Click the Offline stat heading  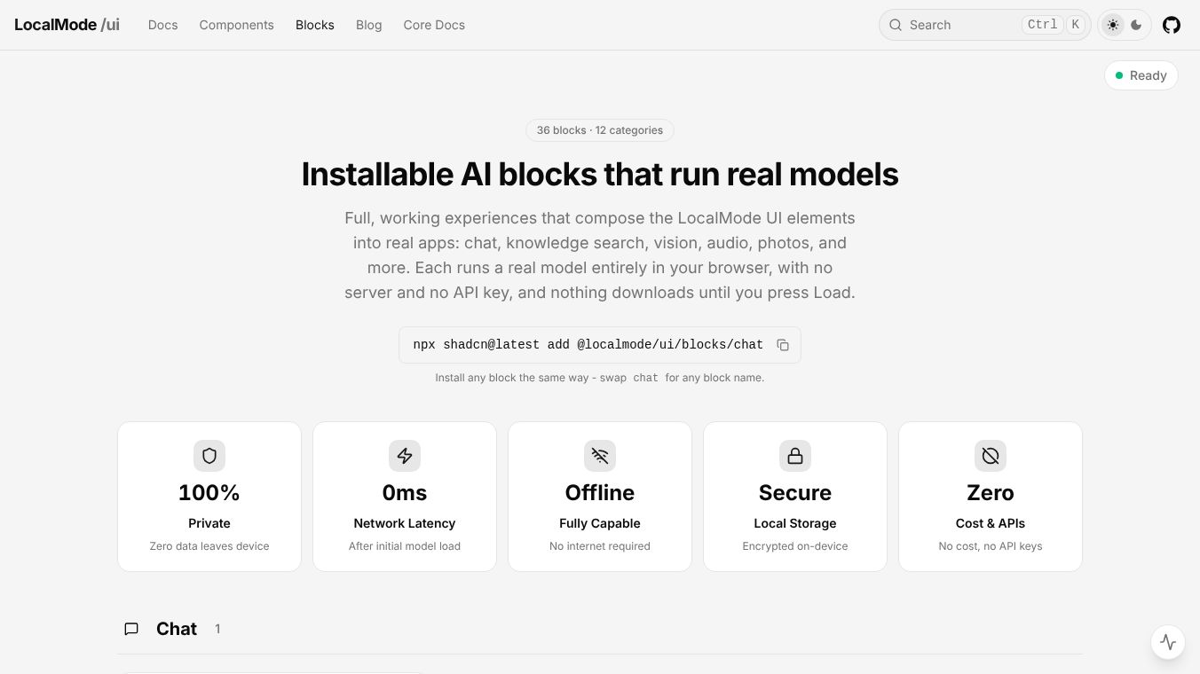click(x=600, y=492)
